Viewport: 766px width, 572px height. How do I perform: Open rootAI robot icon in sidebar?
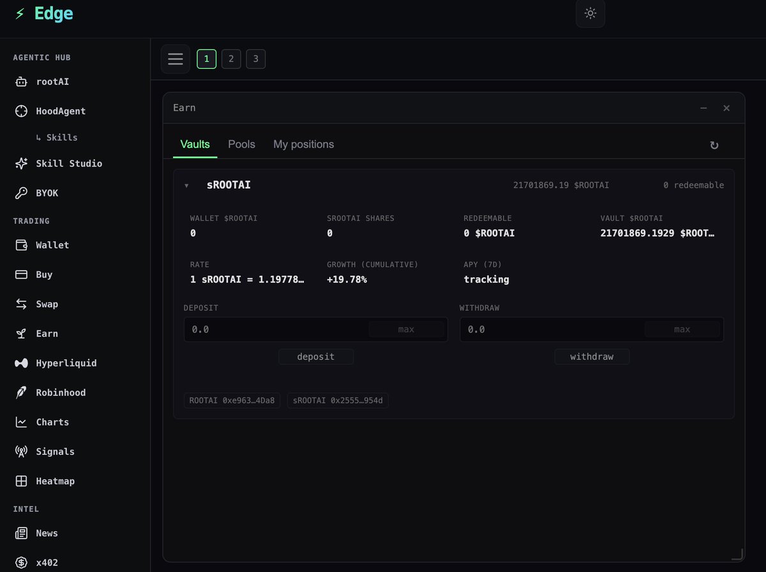21,82
